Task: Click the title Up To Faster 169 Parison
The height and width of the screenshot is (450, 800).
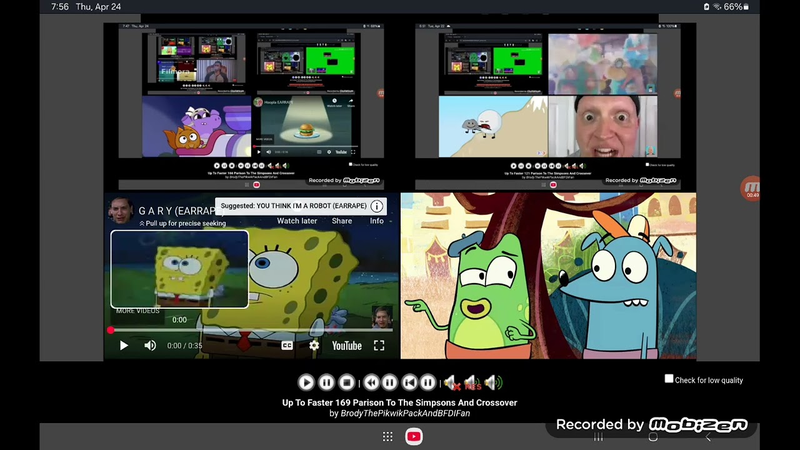Action: pos(400,402)
